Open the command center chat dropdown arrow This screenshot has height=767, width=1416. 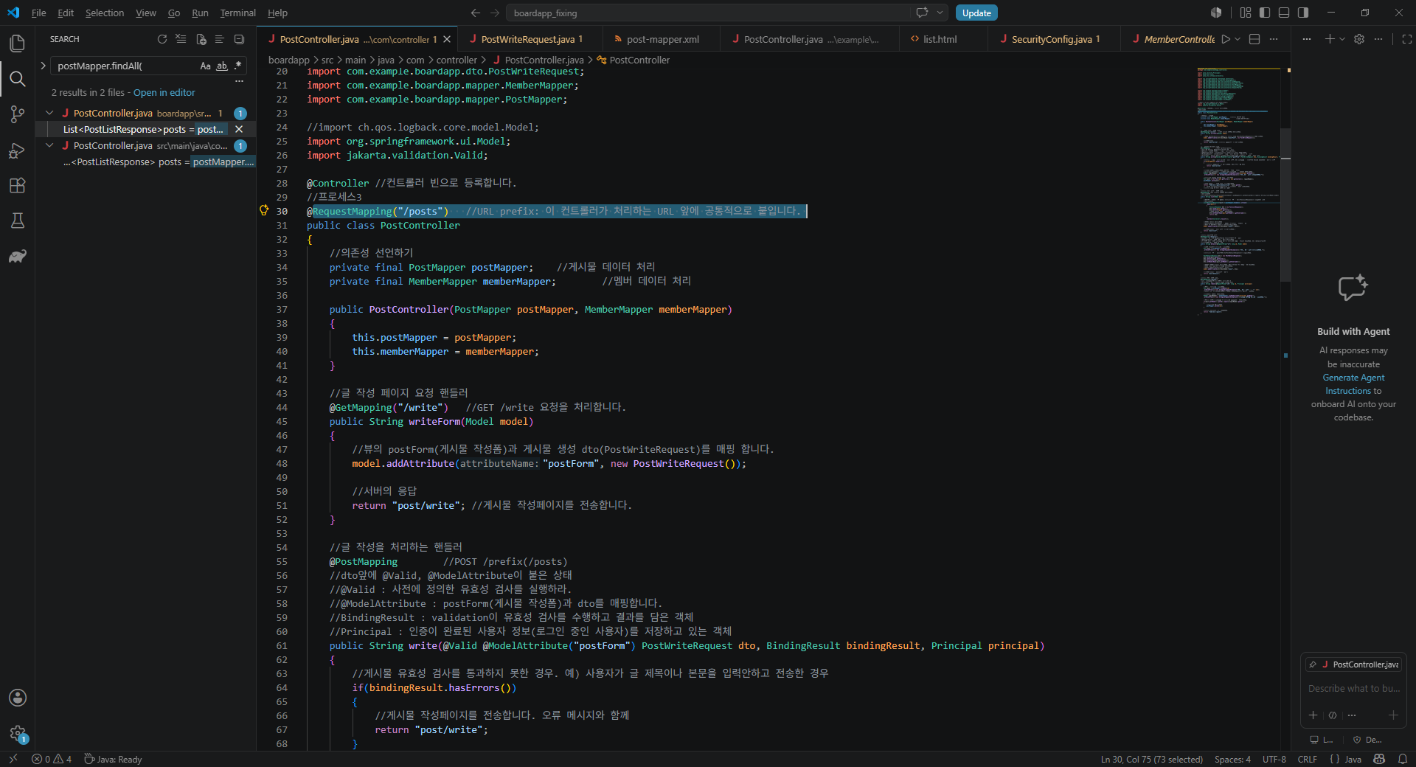click(940, 13)
